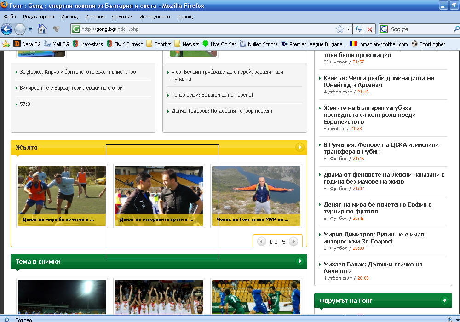Go to previous page in Жълто carousel
This screenshot has height=322, width=460.
261,241
